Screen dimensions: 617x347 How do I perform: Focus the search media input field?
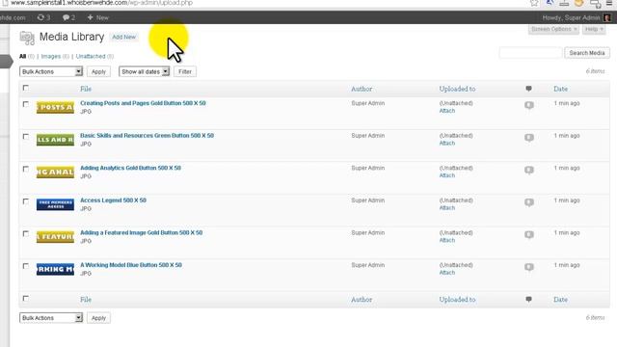click(530, 53)
